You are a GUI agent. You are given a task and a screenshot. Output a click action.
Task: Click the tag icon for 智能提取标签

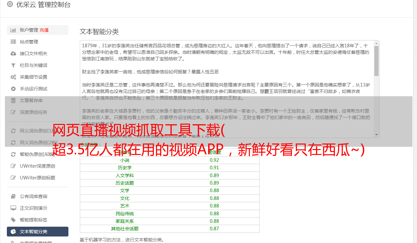[13, 220]
